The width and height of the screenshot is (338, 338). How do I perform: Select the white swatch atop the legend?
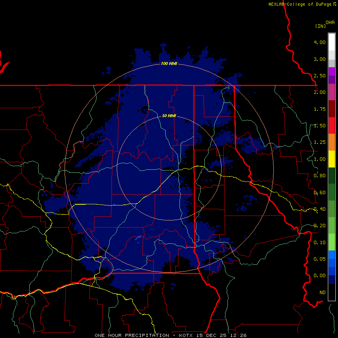pos(332,42)
